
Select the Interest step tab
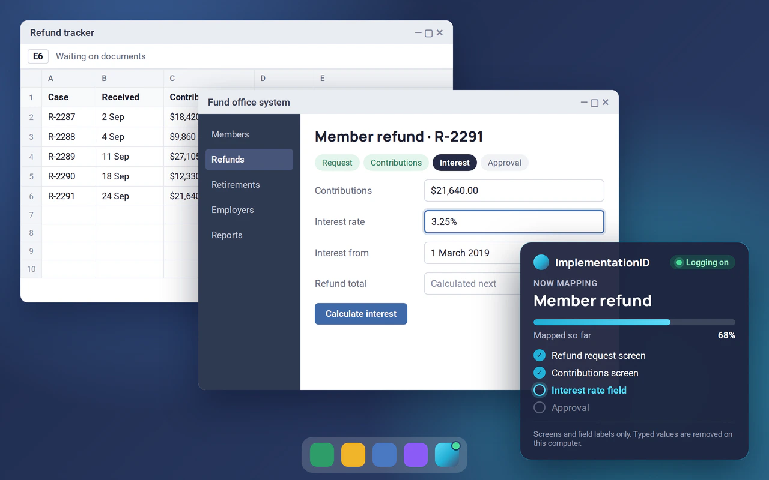[455, 163]
